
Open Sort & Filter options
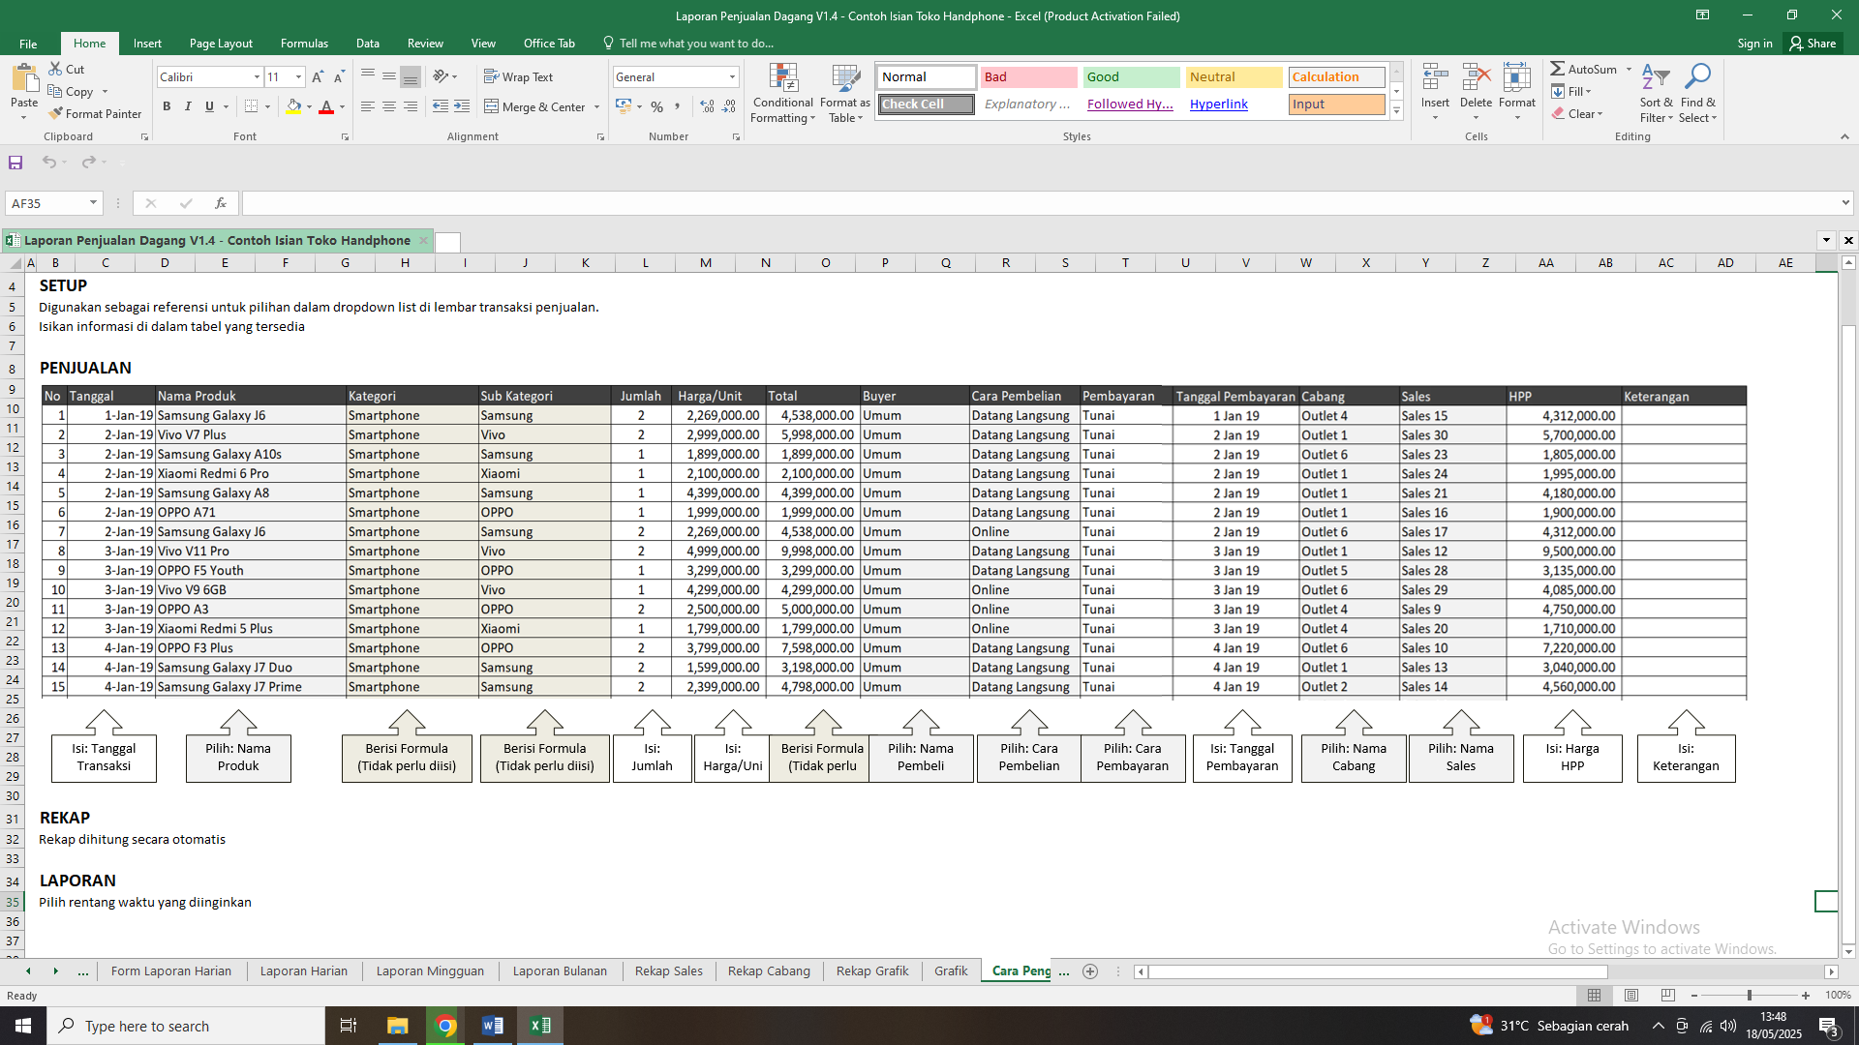click(1656, 94)
